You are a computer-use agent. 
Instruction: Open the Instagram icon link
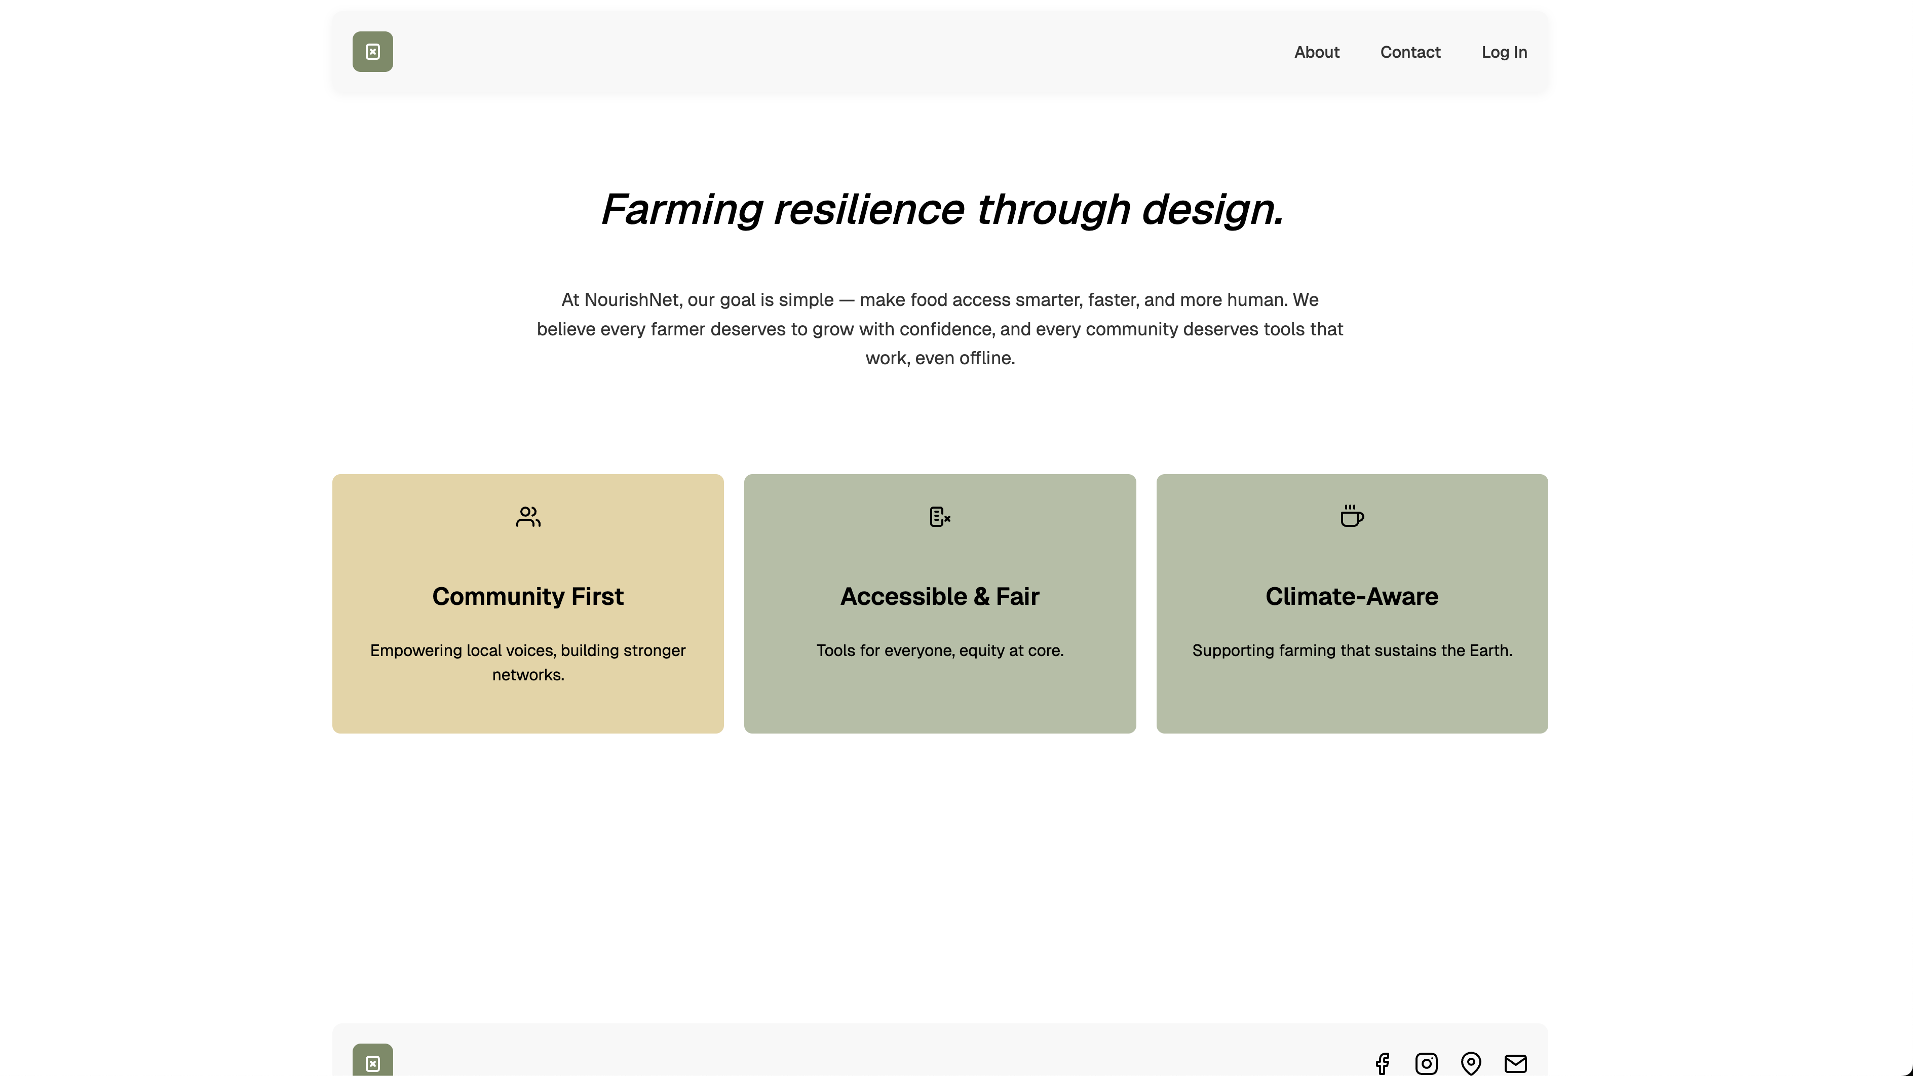pyautogui.click(x=1426, y=1063)
